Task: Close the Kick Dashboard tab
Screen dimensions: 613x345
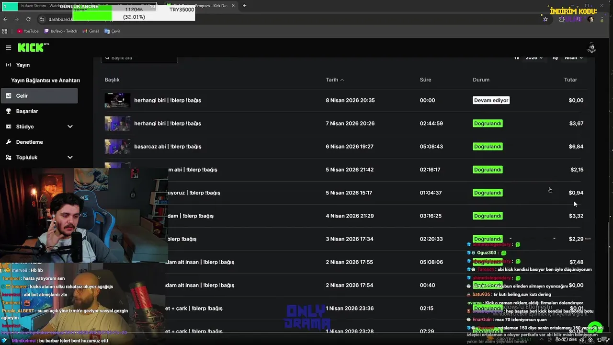Action: coord(233,6)
